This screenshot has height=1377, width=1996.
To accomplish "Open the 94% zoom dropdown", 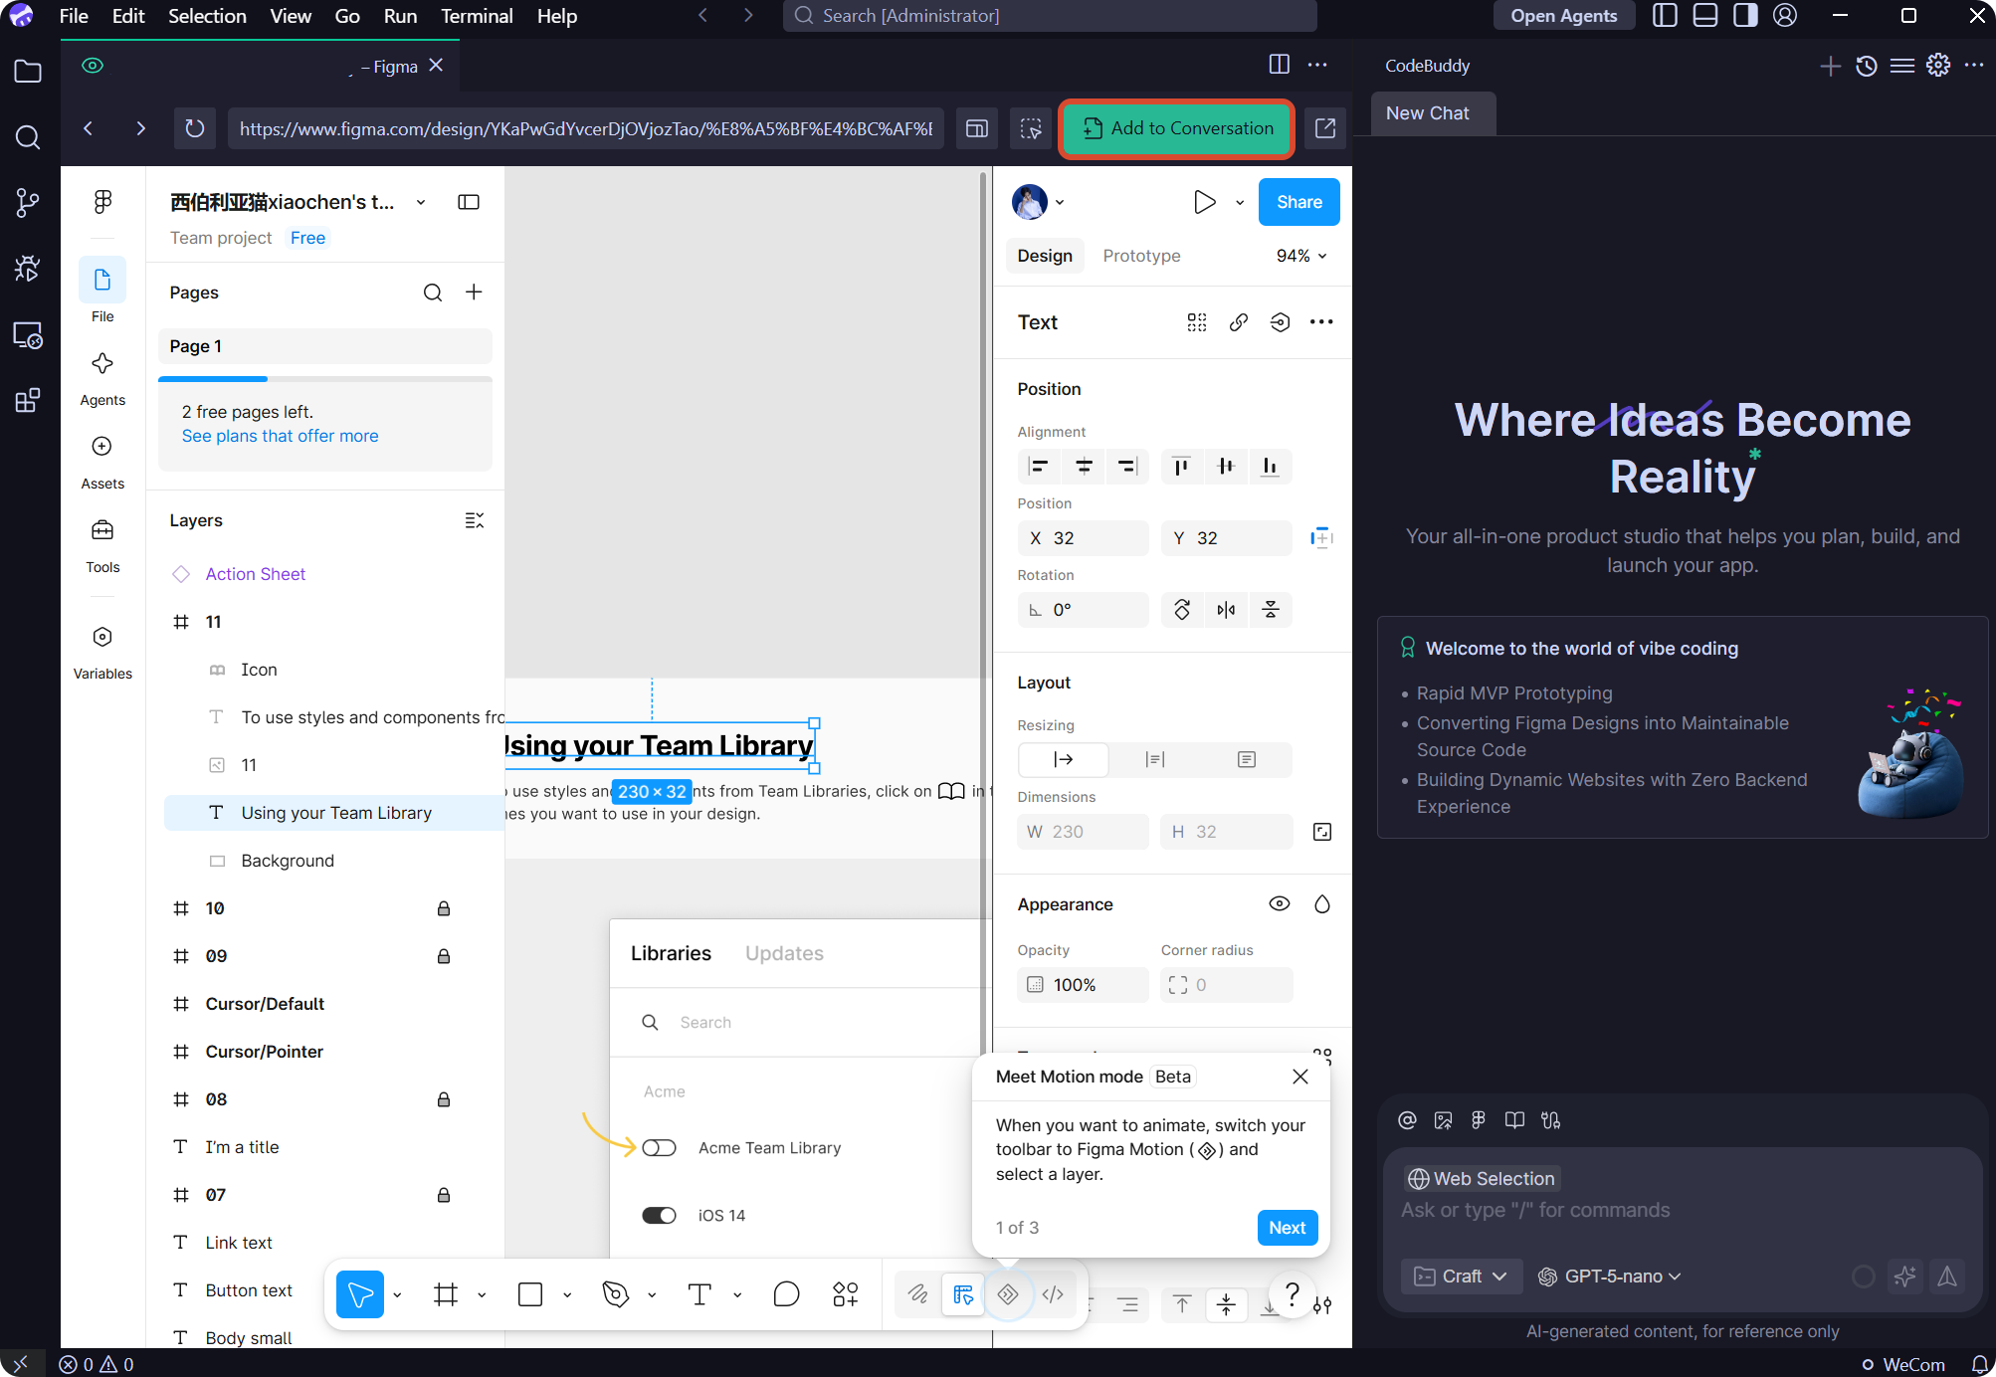I will point(1301,256).
